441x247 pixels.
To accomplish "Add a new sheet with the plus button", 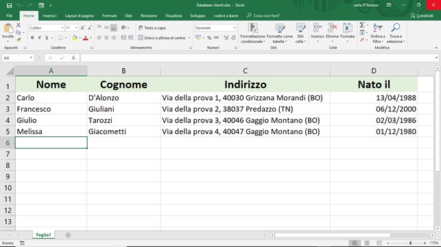I will [x=68, y=235].
